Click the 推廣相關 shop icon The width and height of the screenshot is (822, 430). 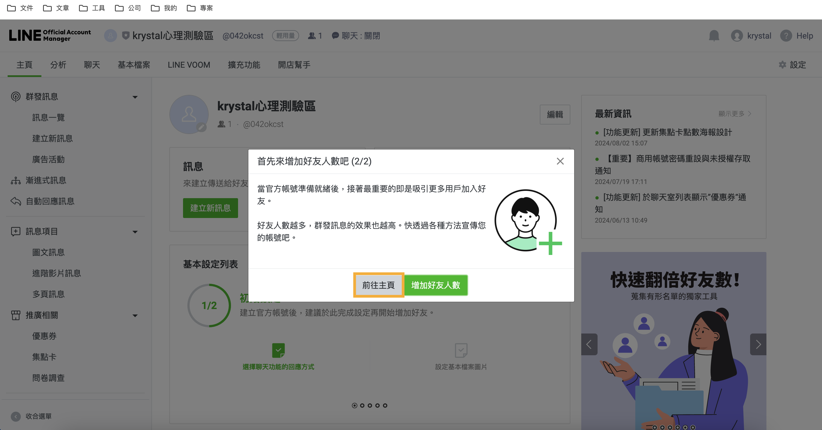click(x=16, y=315)
